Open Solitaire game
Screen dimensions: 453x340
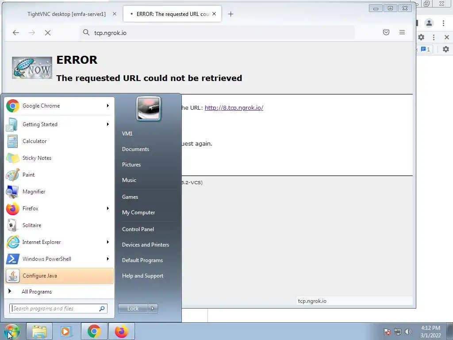59,225
